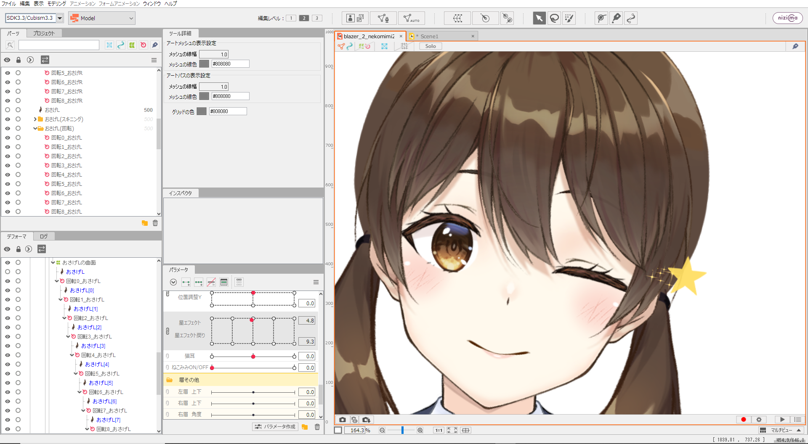This screenshot has width=808, height=444.
Task: Toggle visibility of 回転3_おさげL deformer
Action: 8,336
